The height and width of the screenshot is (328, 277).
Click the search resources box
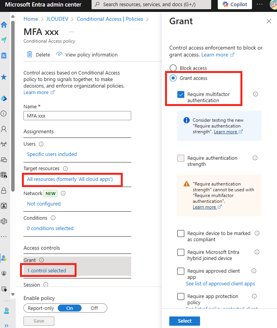151,4
